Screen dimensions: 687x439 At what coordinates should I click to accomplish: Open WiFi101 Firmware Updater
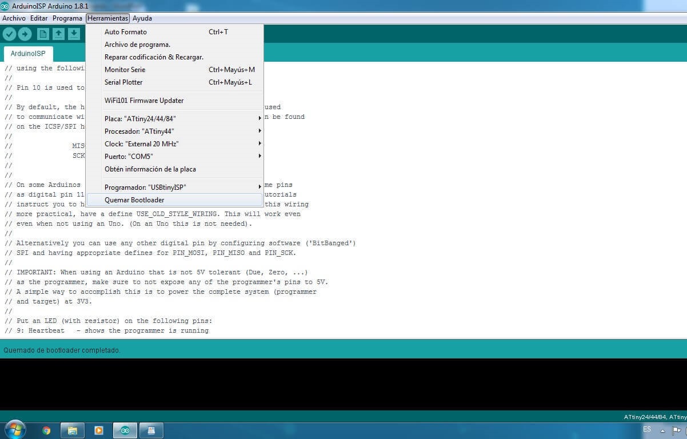[x=174, y=101]
